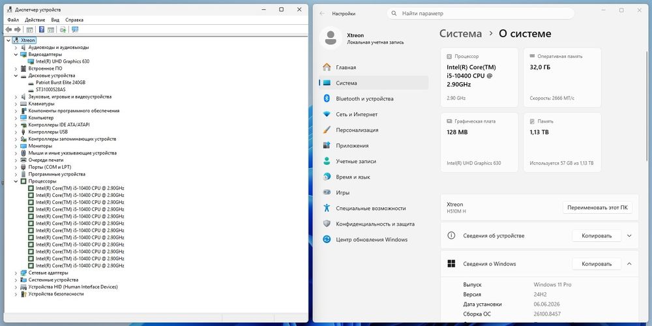The width and height of the screenshot is (652, 326).
Task: Click the Xtreon user avatar in Settings
Action: pos(331,38)
